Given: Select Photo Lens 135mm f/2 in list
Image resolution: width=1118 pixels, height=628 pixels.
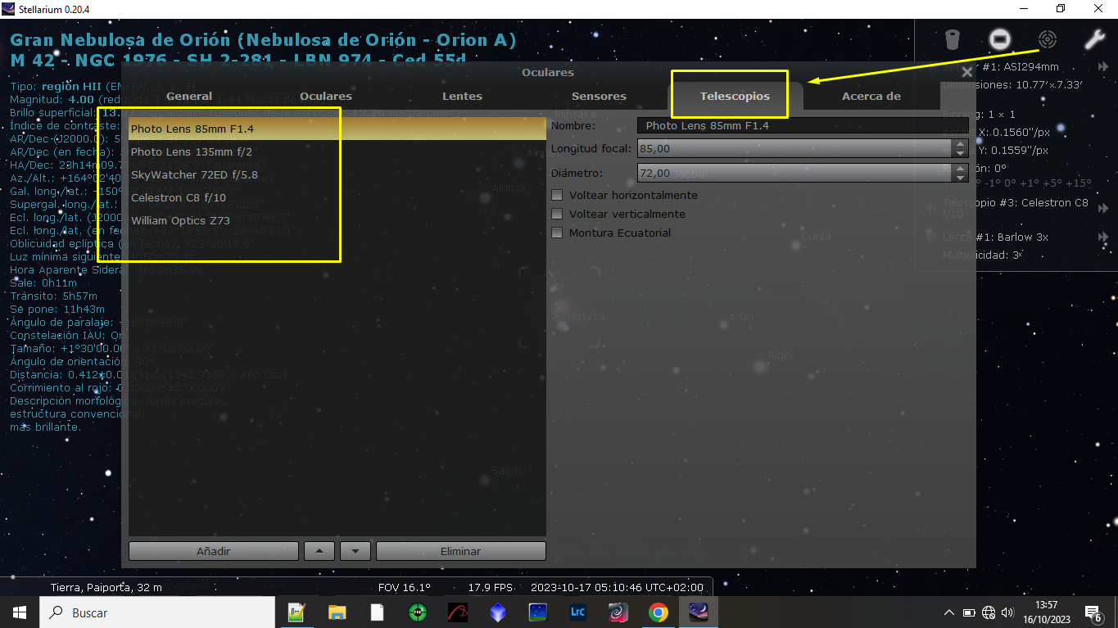Looking at the screenshot, I should pyautogui.click(x=337, y=151).
